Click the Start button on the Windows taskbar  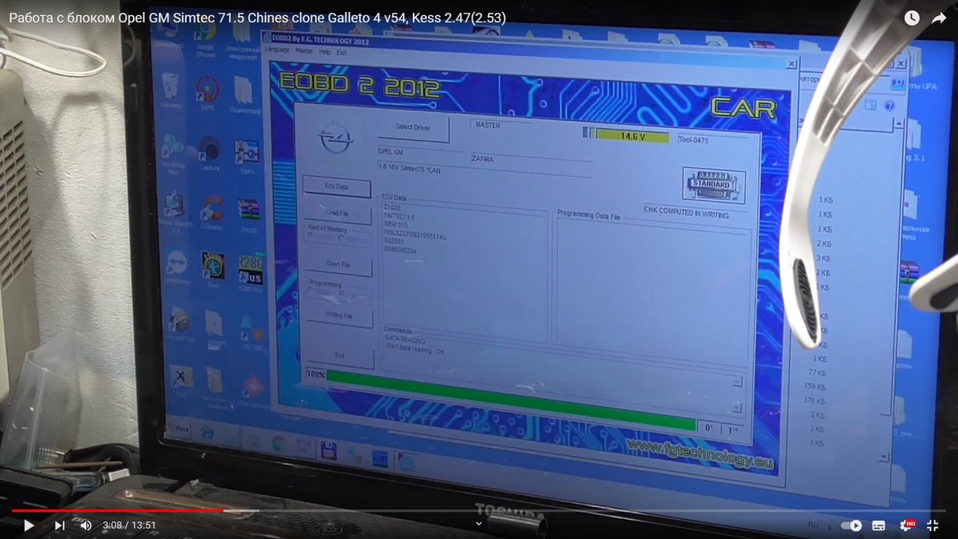(x=180, y=430)
